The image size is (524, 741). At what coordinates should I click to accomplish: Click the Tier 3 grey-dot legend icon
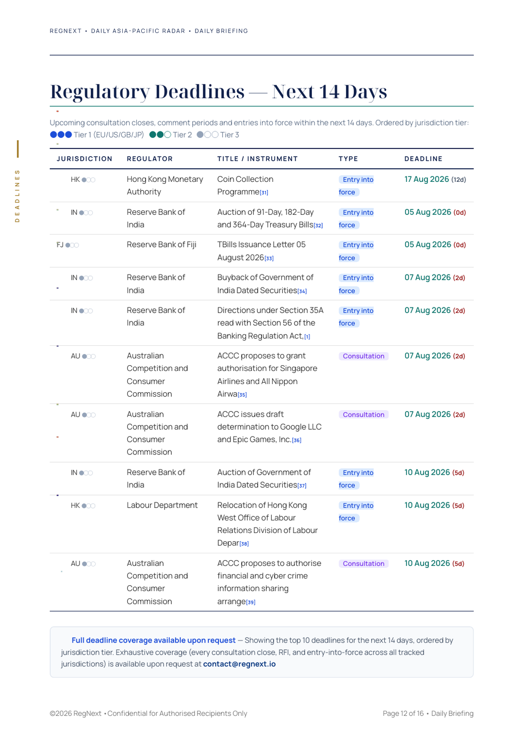[x=208, y=135]
